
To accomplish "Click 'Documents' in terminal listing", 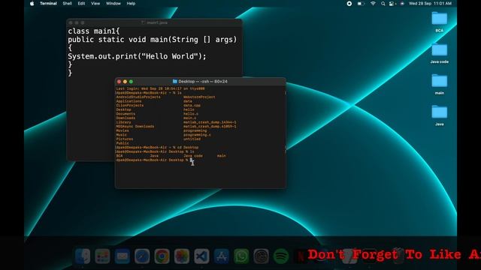I will coord(126,114).
